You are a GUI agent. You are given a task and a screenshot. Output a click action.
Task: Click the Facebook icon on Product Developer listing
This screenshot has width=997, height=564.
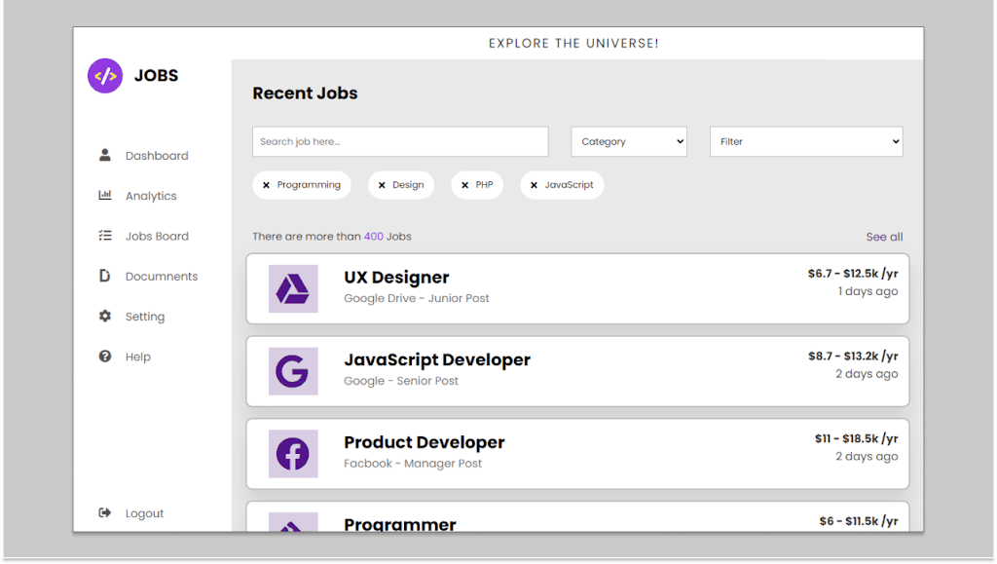click(292, 454)
